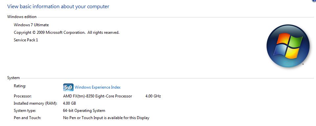Select the AMD FX-8350 processor name
The height and width of the screenshot is (126, 316).
tap(98, 96)
